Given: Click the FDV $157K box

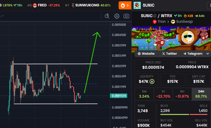Looking at the screenshot, I should coord(173,79).
